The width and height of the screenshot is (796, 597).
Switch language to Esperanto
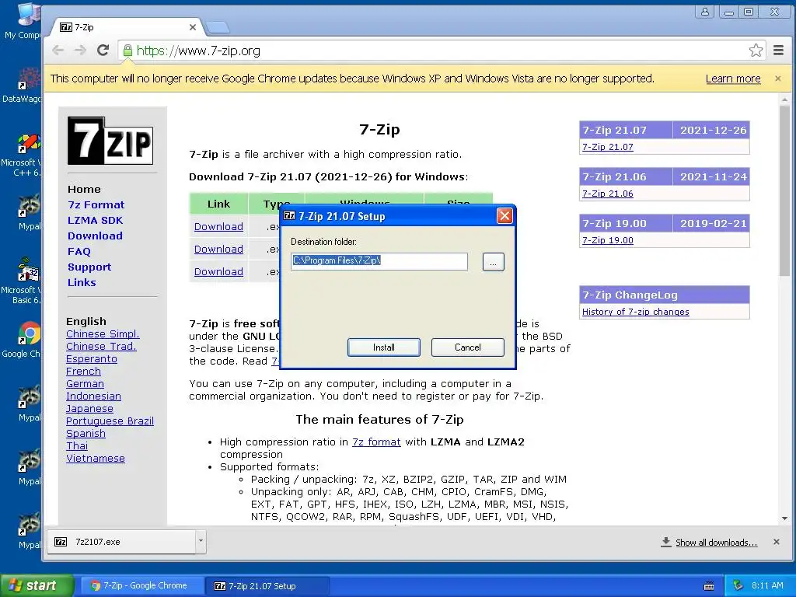(92, 359)
